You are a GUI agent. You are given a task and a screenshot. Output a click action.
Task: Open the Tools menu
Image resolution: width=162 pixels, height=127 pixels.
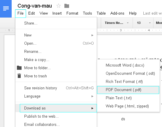pyautogui.click(x=87, y=13)
